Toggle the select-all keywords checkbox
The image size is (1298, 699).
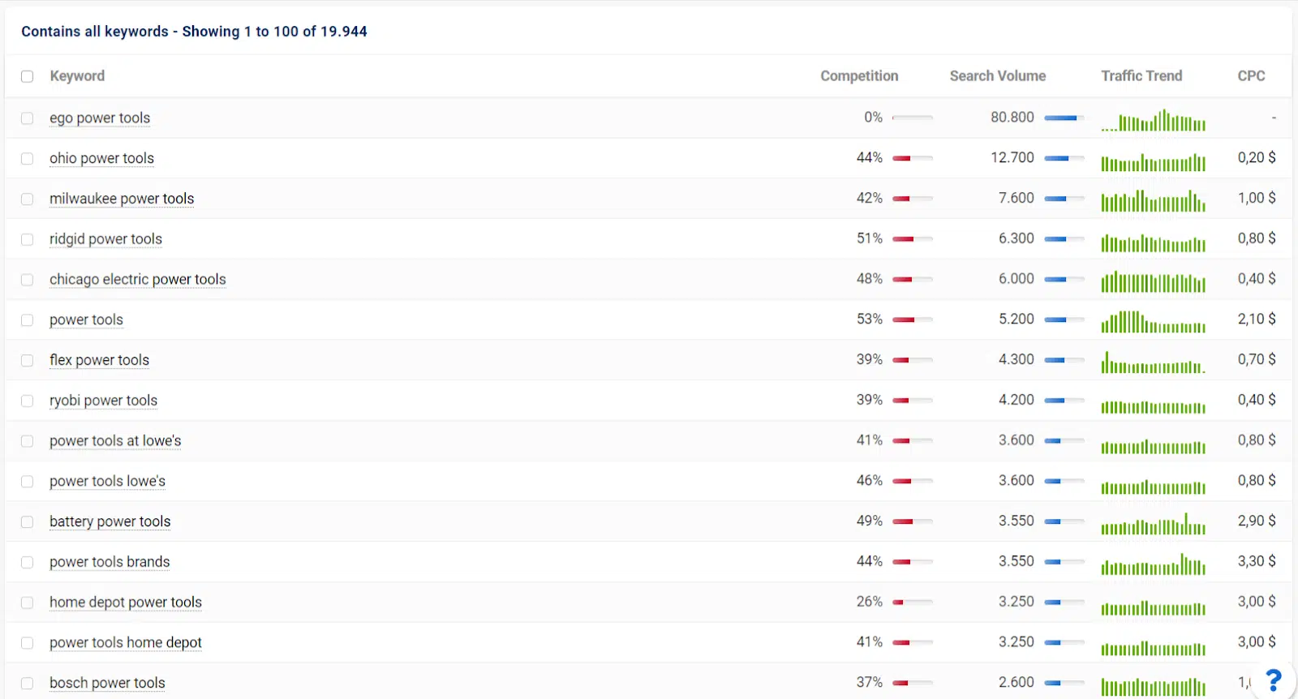pos(28,76)
